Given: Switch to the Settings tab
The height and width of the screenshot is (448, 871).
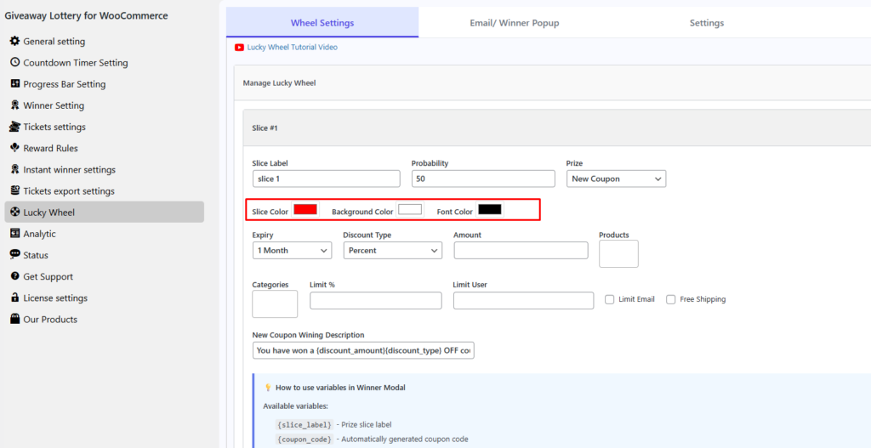Looking at the screenshot, I should coord(706,23).
